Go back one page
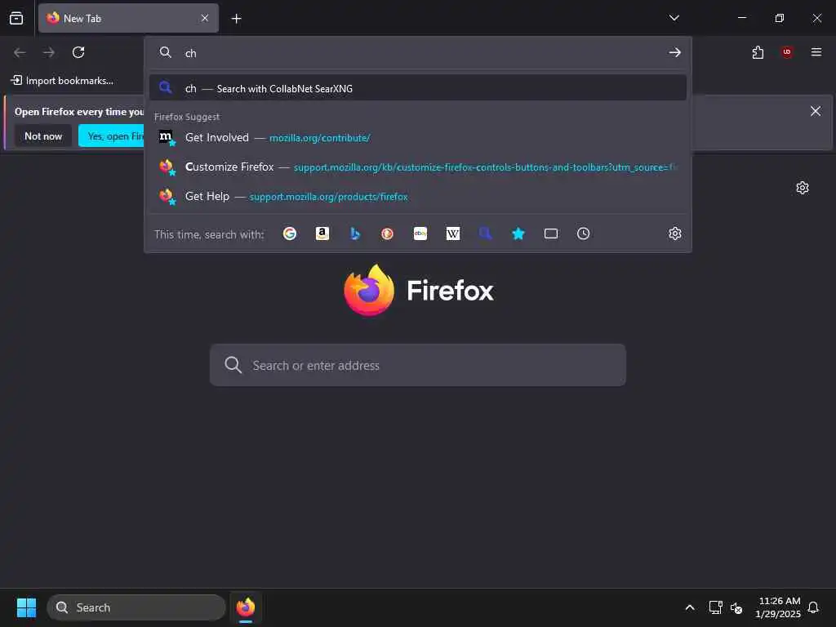The image size is (836, 627). click(x=20, y=52)
